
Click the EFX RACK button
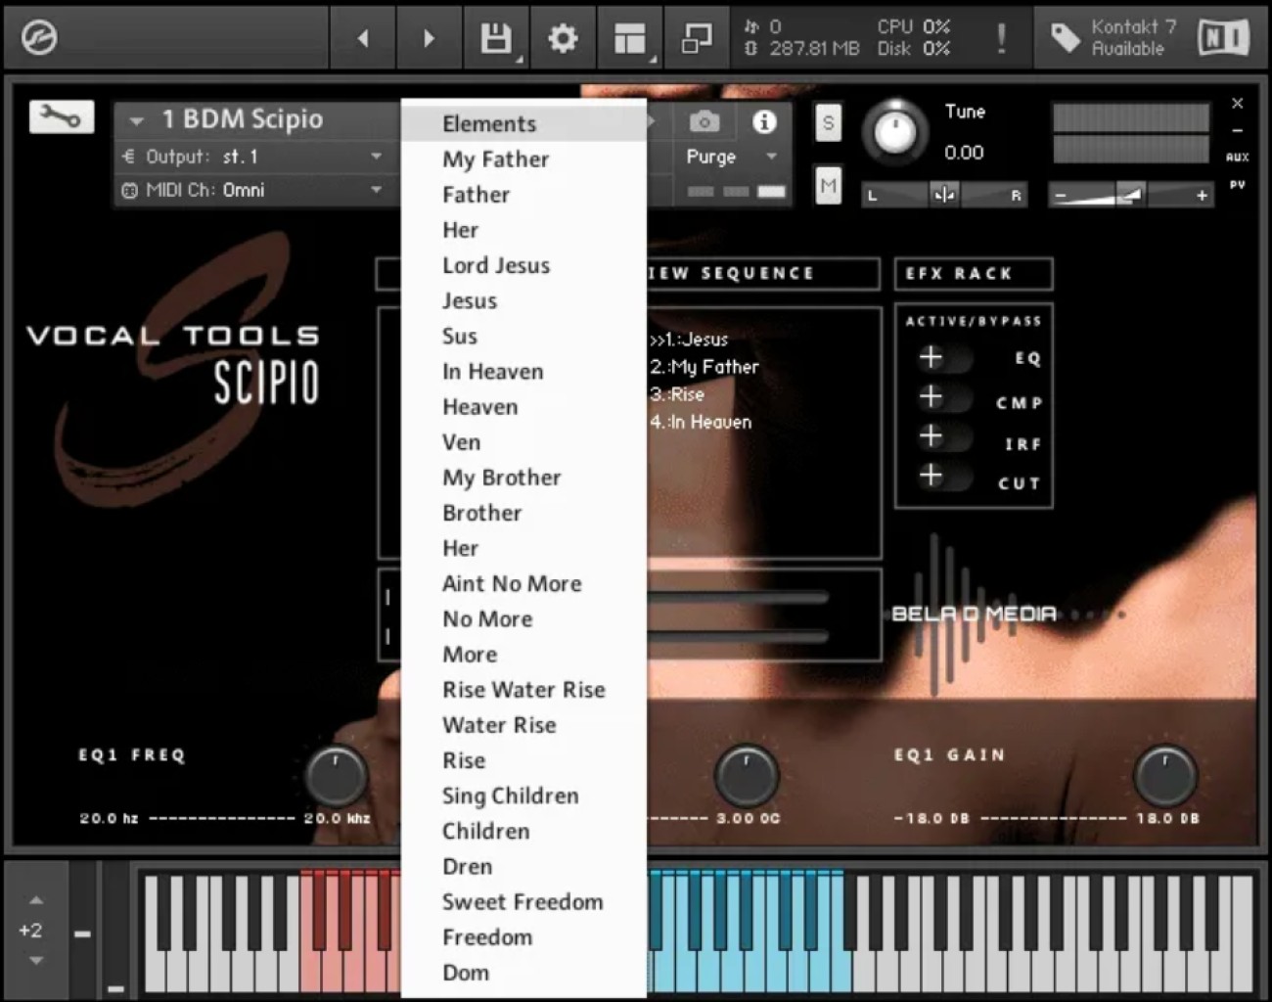pos(974,274)
